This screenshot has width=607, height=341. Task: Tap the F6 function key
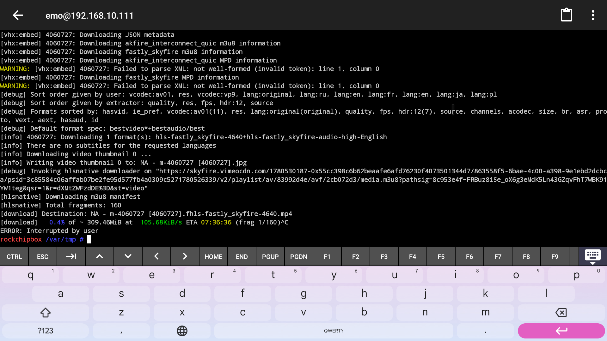[x=469, y=257]
